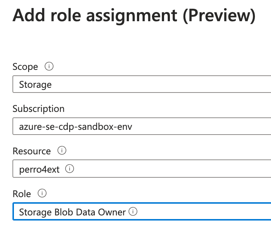Click the Resource field label

[x=31, y=151]
